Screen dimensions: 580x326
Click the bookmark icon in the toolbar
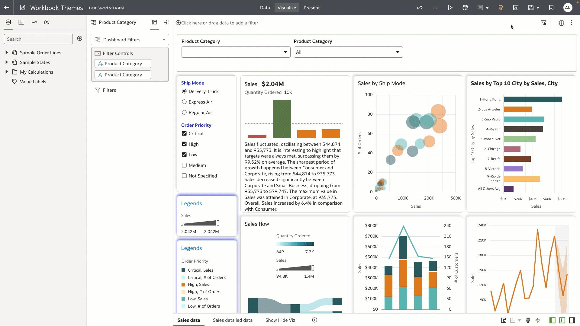(x=551, y=8)
